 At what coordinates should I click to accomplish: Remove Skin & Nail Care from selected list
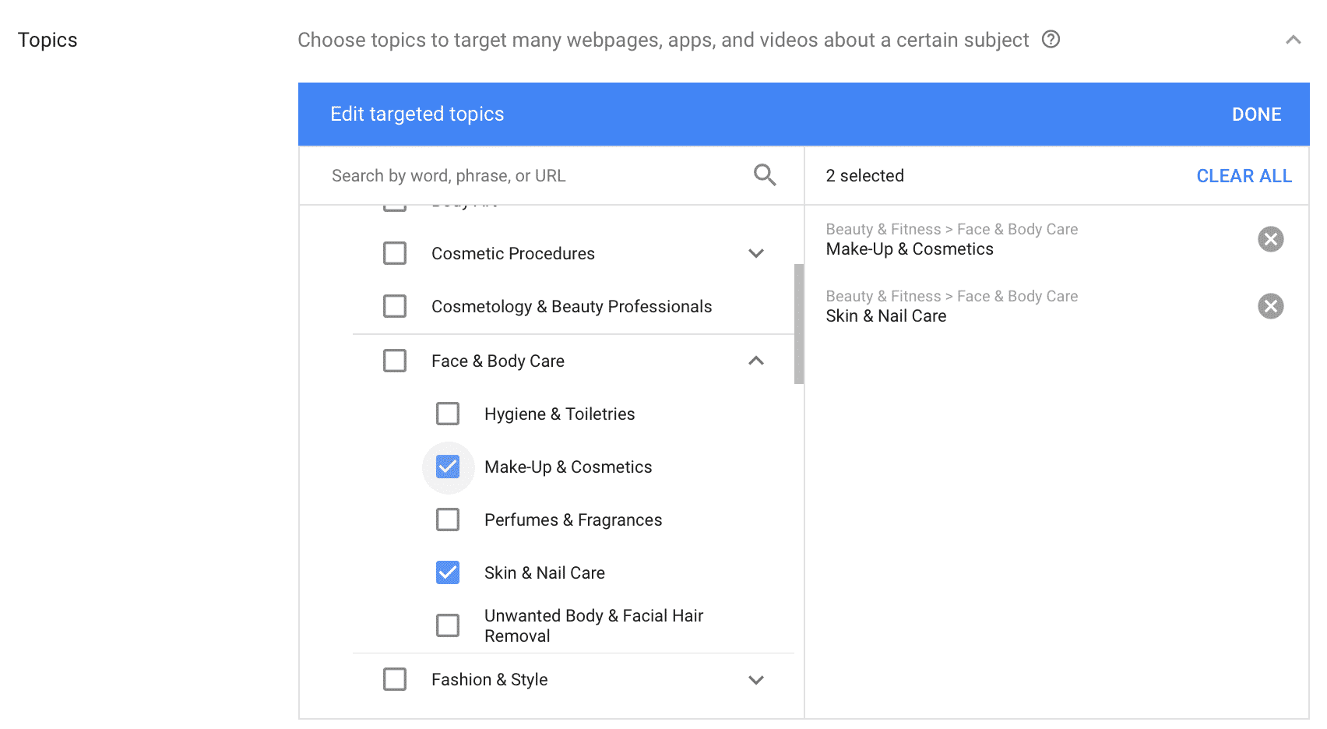pyautogui.click(x=1270, y=306)
